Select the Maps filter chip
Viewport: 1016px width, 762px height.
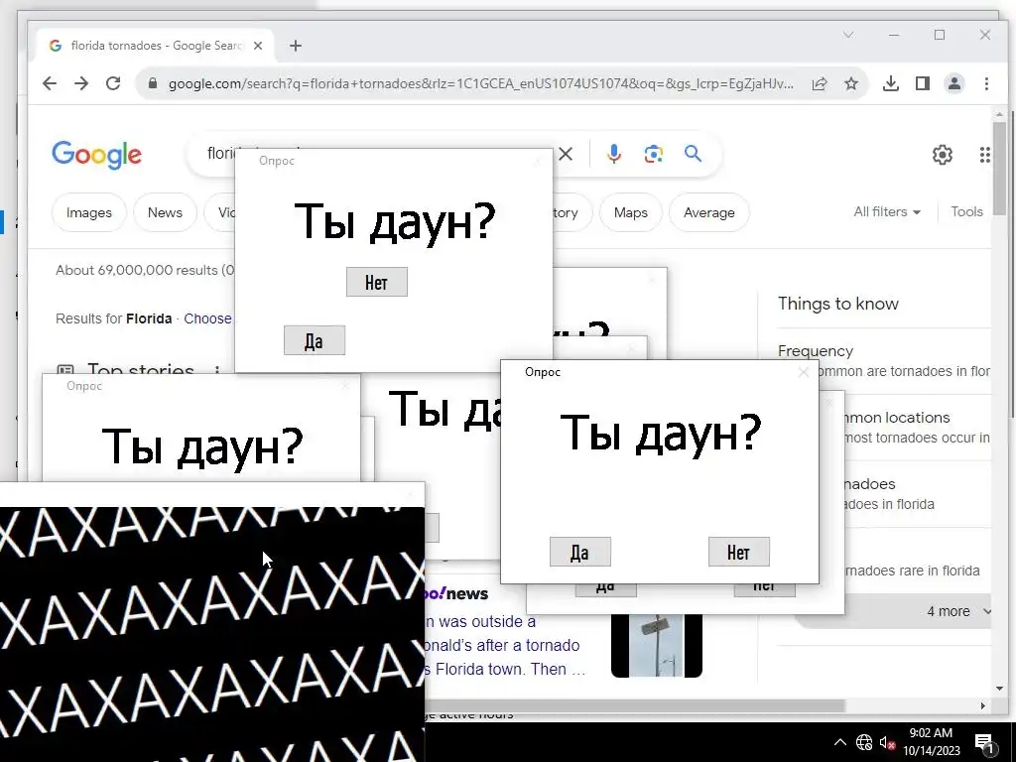[x=630, y=212]
